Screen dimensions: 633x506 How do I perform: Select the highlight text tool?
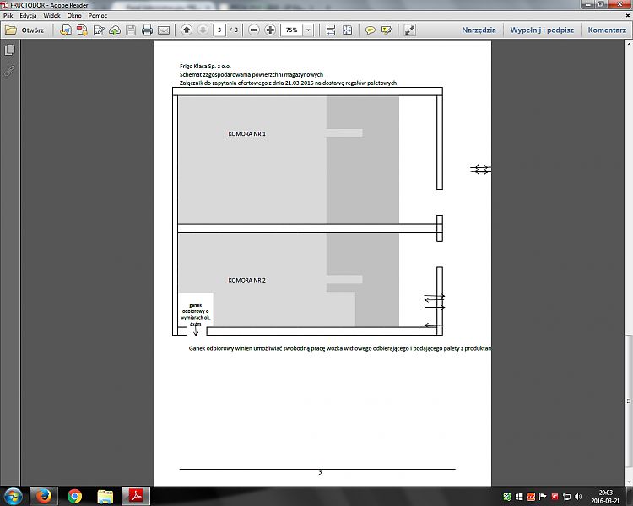387,30
